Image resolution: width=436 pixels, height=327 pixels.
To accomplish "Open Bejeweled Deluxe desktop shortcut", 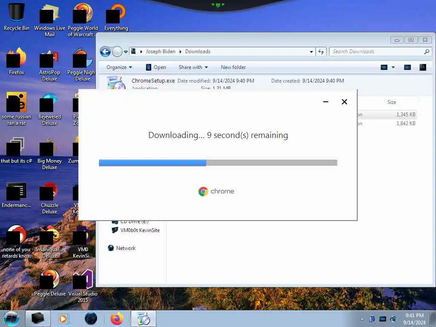I will point(49,109).
